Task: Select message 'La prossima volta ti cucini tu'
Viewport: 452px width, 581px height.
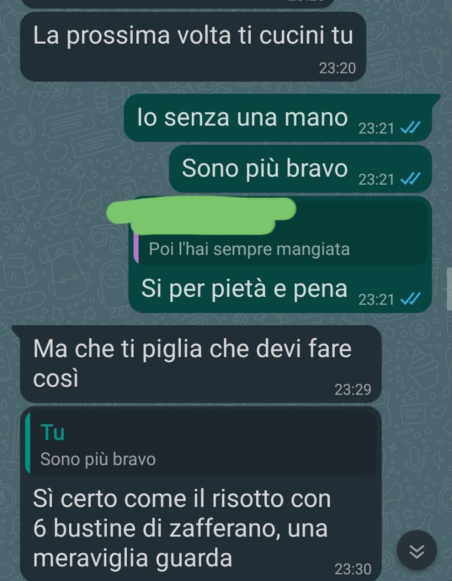Action: (193, 46)
